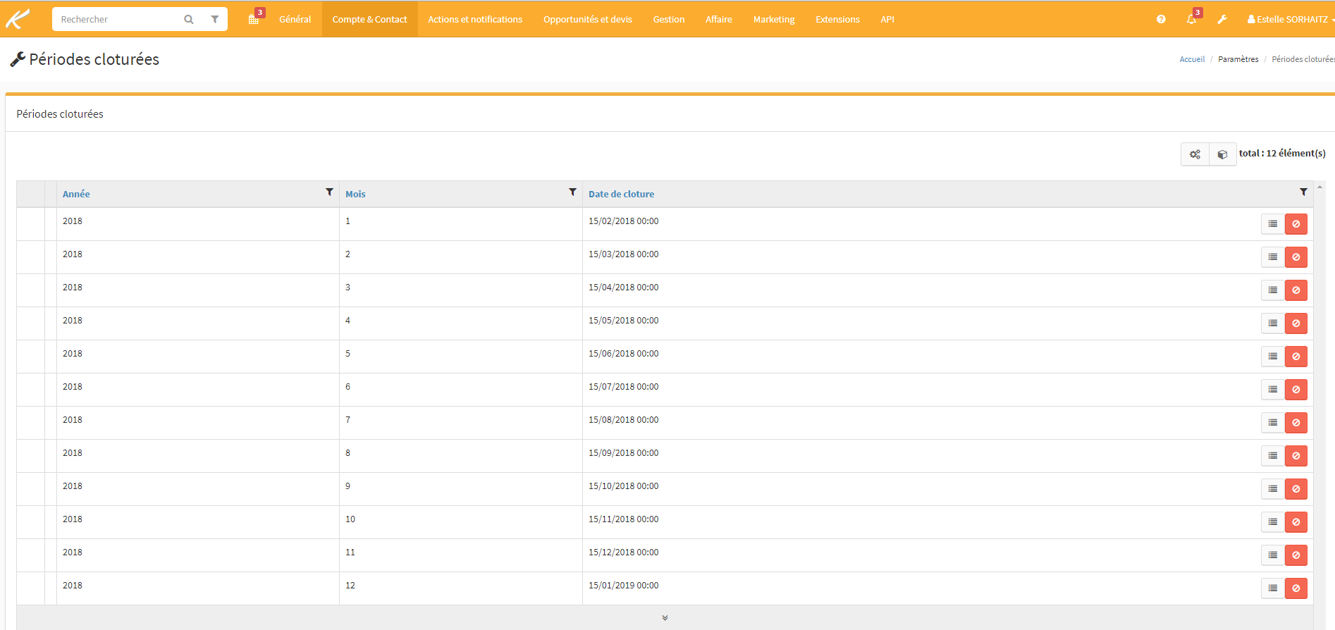Open the Estelle SORHAITZ user dropdown
Image resolution: width=1335 pixels, height=630 pixels.
1290,19
